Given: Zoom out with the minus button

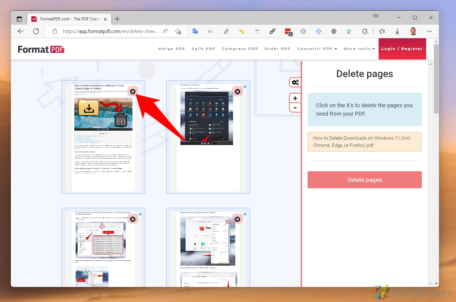Looking at the screenshot, I should tap(295, 108).
